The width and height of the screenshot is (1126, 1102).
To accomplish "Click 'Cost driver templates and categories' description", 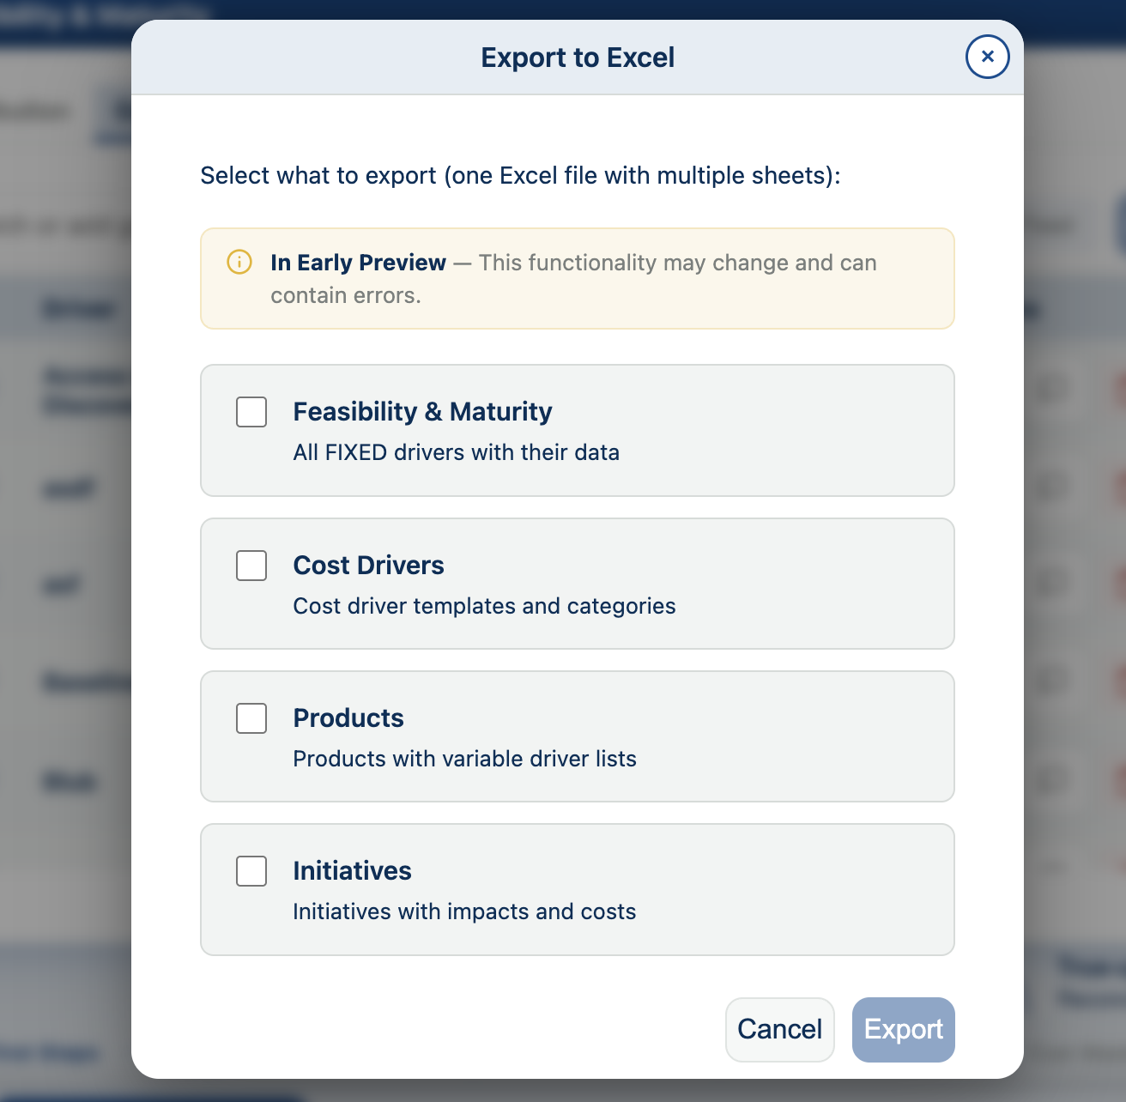I will point(484,606).
